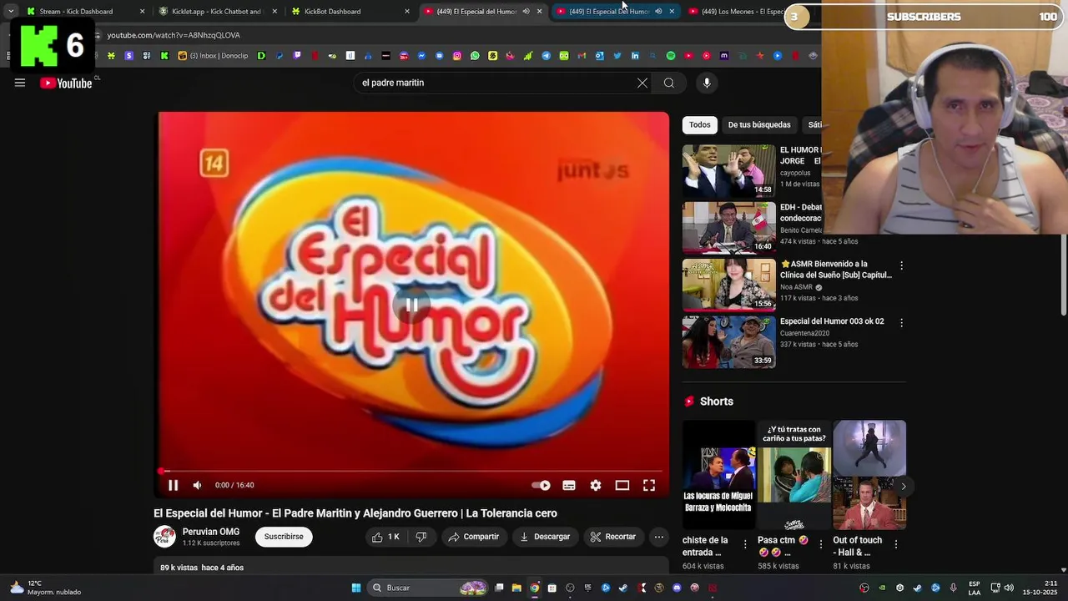Open the Windows Start menu
Screen dimensions: 1068x601
pos(356,588)
